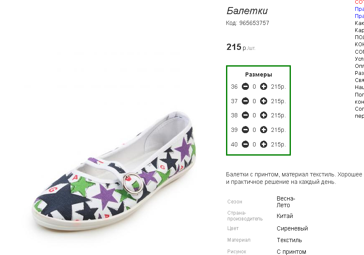
Task: Click the size 40 quantity value
Action: tap(254, 144)
